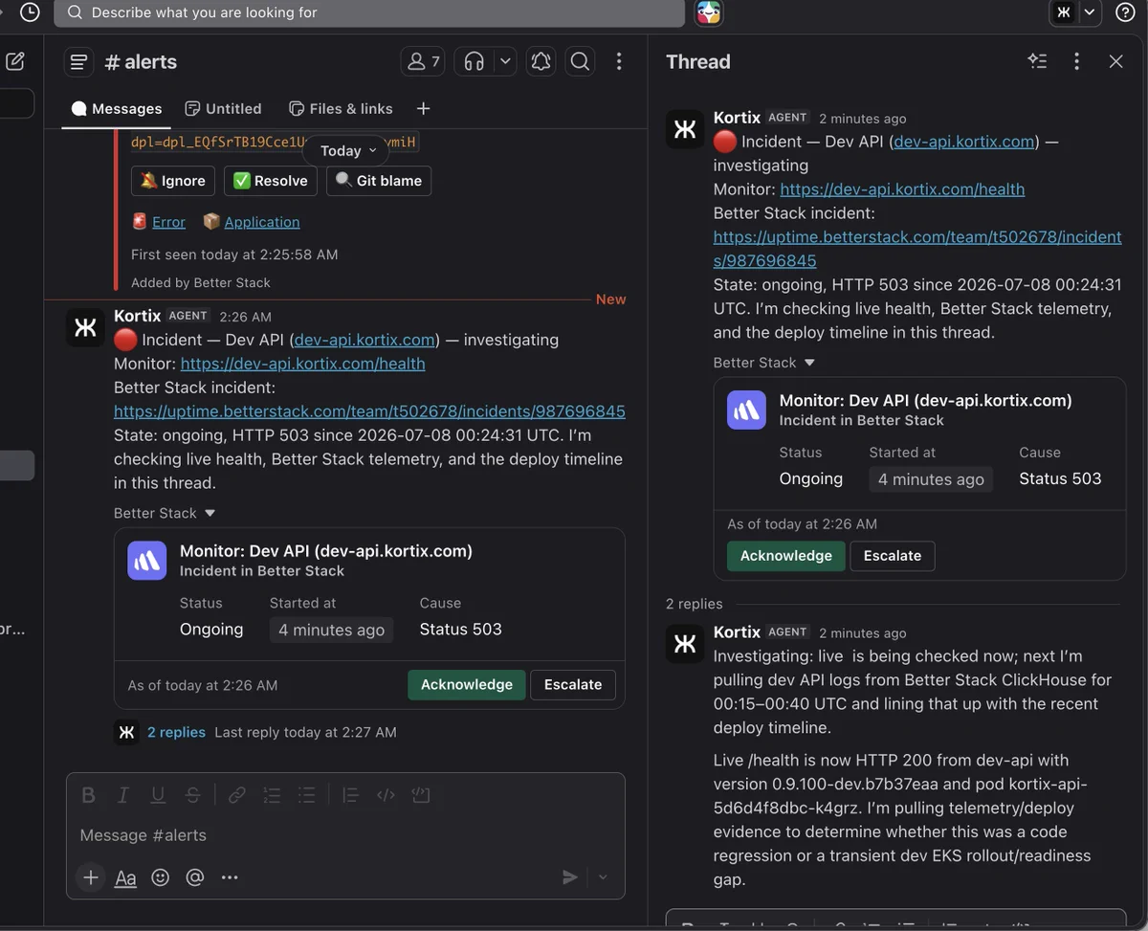Start a huddle with headphones icon
This screenshot has height=931, width=1148.
474,61
